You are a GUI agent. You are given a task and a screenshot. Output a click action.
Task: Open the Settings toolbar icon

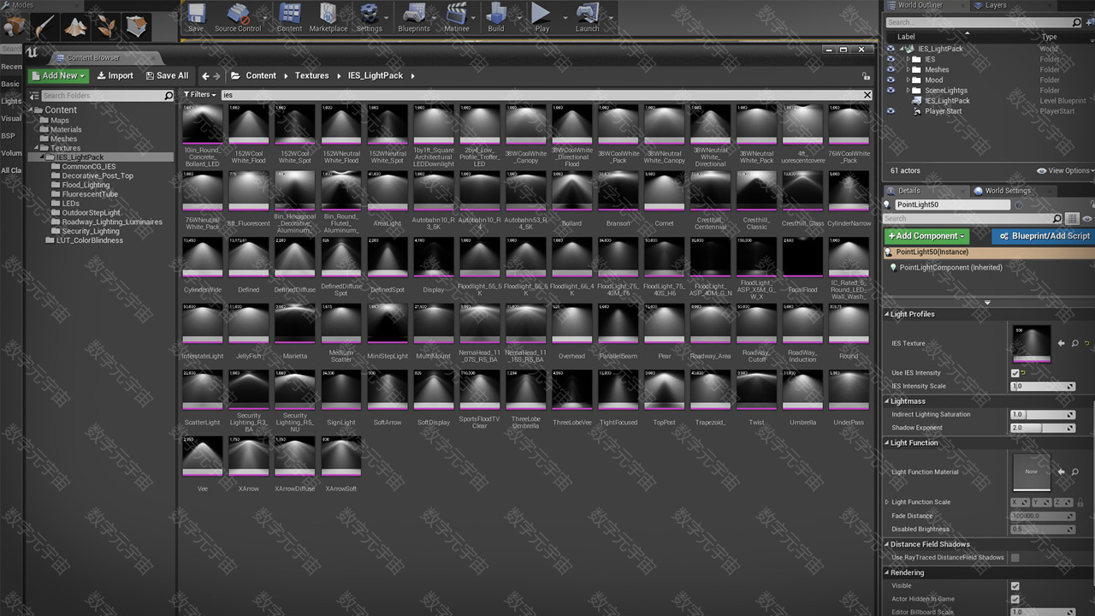click(x=370, y=18)
